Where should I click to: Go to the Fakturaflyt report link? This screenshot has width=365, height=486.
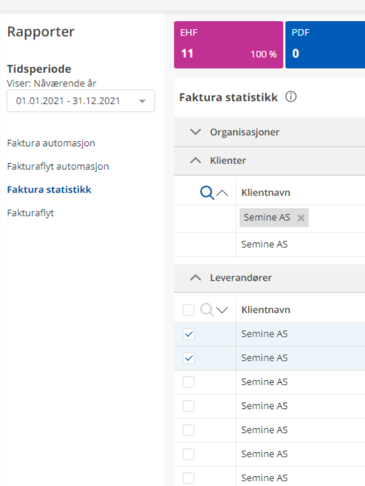coord(30,213)
